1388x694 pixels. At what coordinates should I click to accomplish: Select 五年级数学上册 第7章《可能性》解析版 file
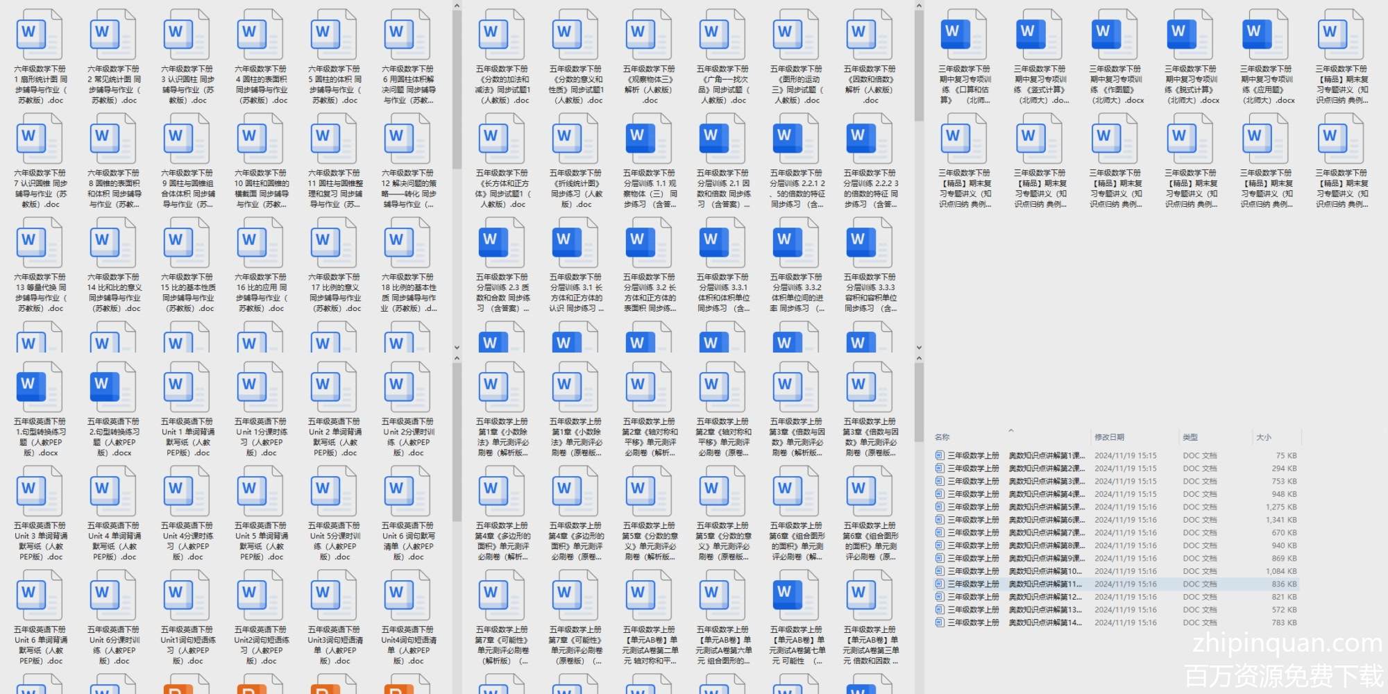click(502, 597)
